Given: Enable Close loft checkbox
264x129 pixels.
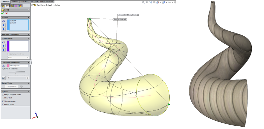Looking at the screenshot, I should click(3, 98).
